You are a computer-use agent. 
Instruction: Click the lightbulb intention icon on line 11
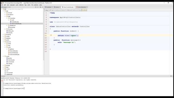tap(51, 35)
